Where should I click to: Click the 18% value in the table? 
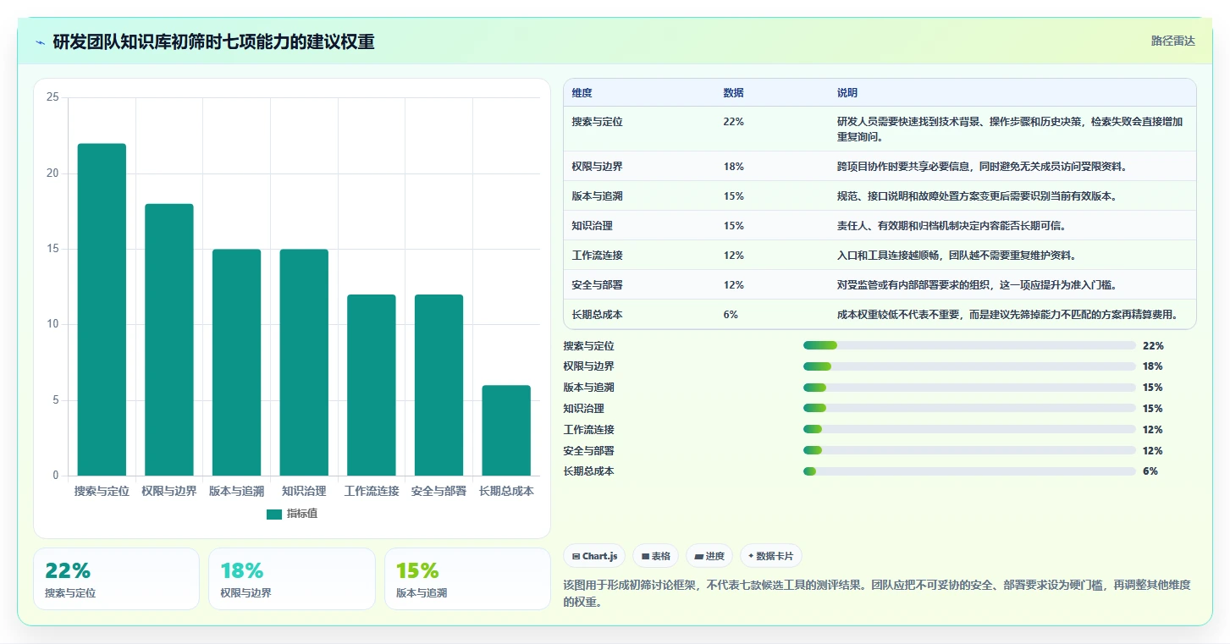click(733, 167)
